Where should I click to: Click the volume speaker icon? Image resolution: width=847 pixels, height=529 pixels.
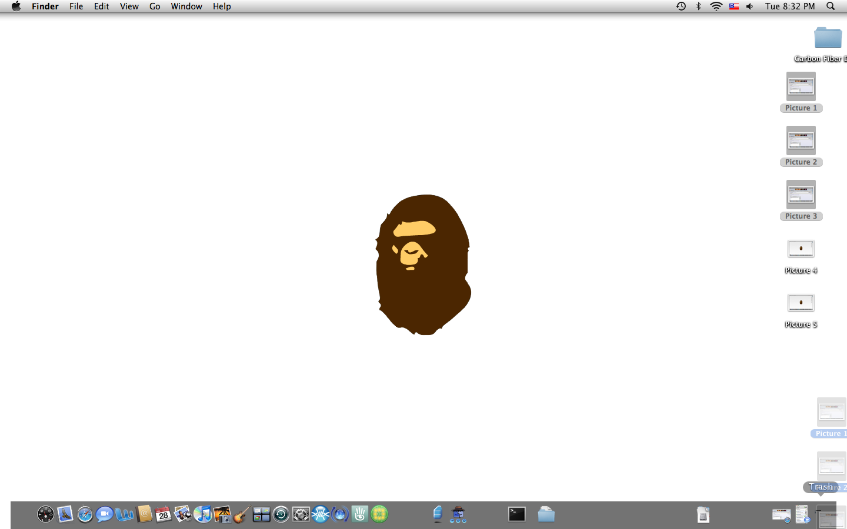[750, 6]
